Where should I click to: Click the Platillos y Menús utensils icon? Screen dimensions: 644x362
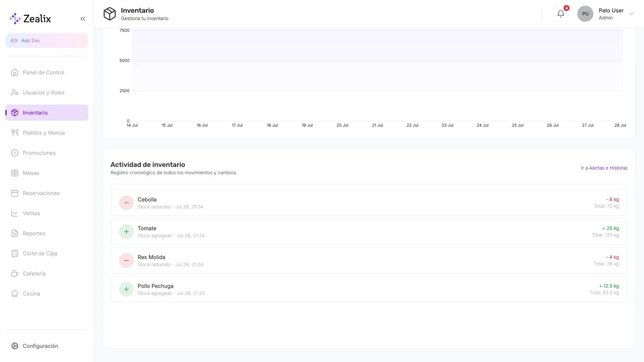point(15,133)
